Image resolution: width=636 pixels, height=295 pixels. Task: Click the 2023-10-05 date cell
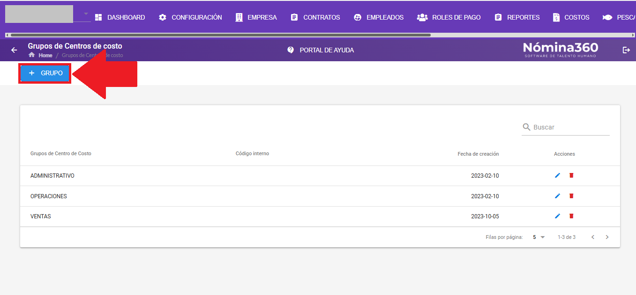485,216
